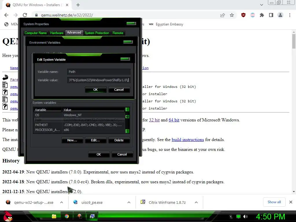296x222 pixels.
Task: Cancel the Edit System Variable dialog
Action: (x=119, y=90)
